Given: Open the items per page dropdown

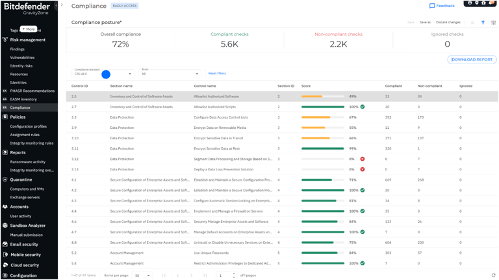Looking at the screenshot, I should click(142, 275).
